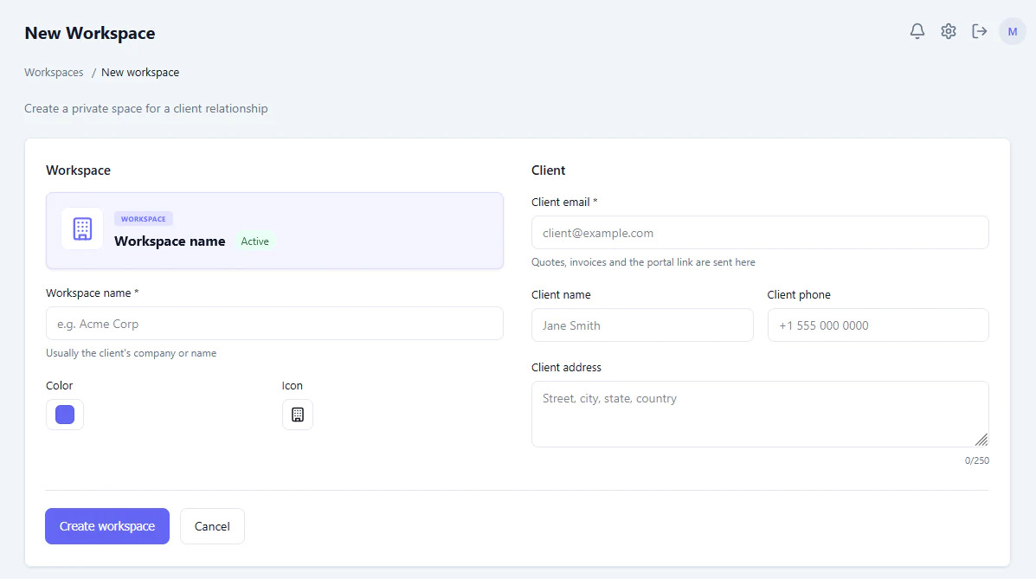Click the logout arrow icon
The image size is (1036, 579).
coord(979,31)
